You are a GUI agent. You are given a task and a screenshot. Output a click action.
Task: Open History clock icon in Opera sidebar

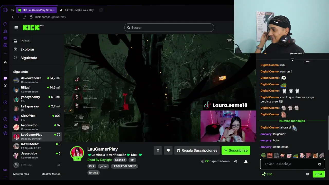[x=5, y=119]
